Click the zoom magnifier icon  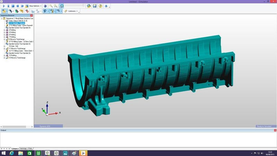point(51,6)
